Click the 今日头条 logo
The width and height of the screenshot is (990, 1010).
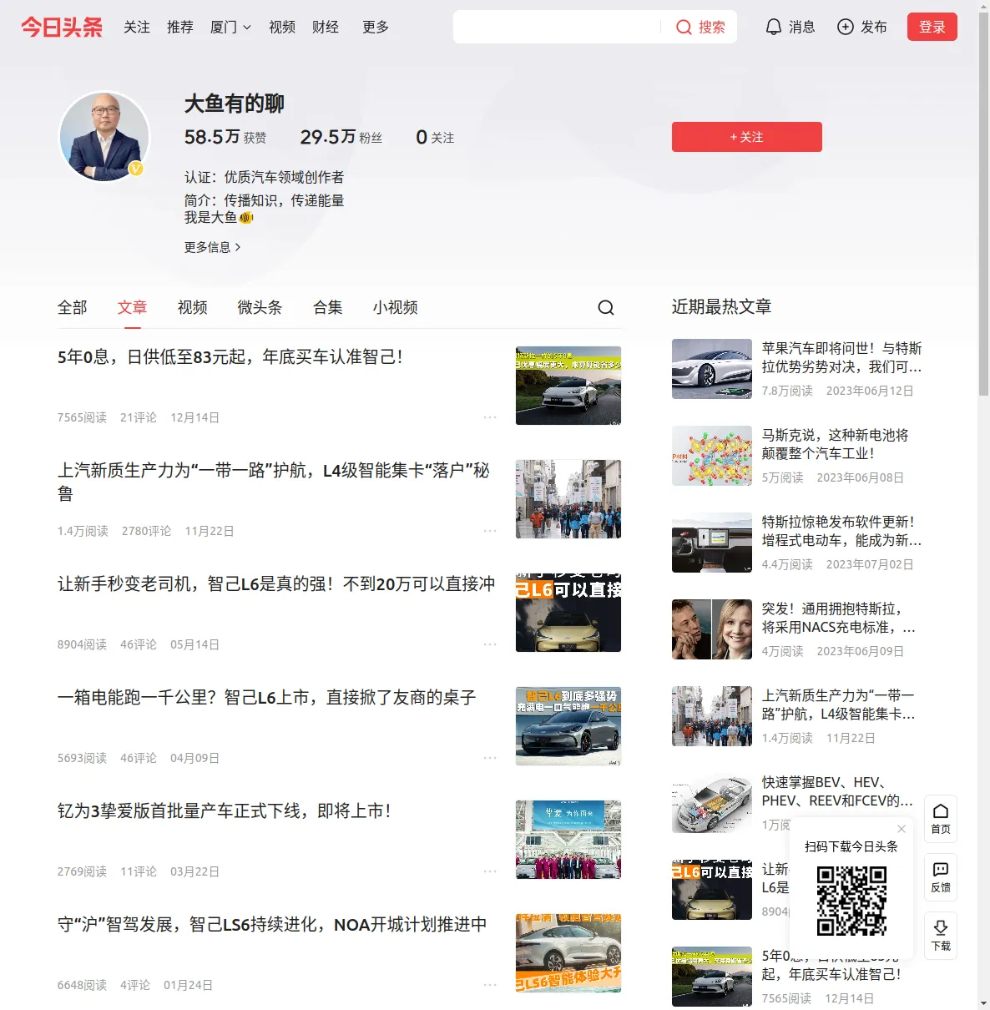click(x=62, y=27)
